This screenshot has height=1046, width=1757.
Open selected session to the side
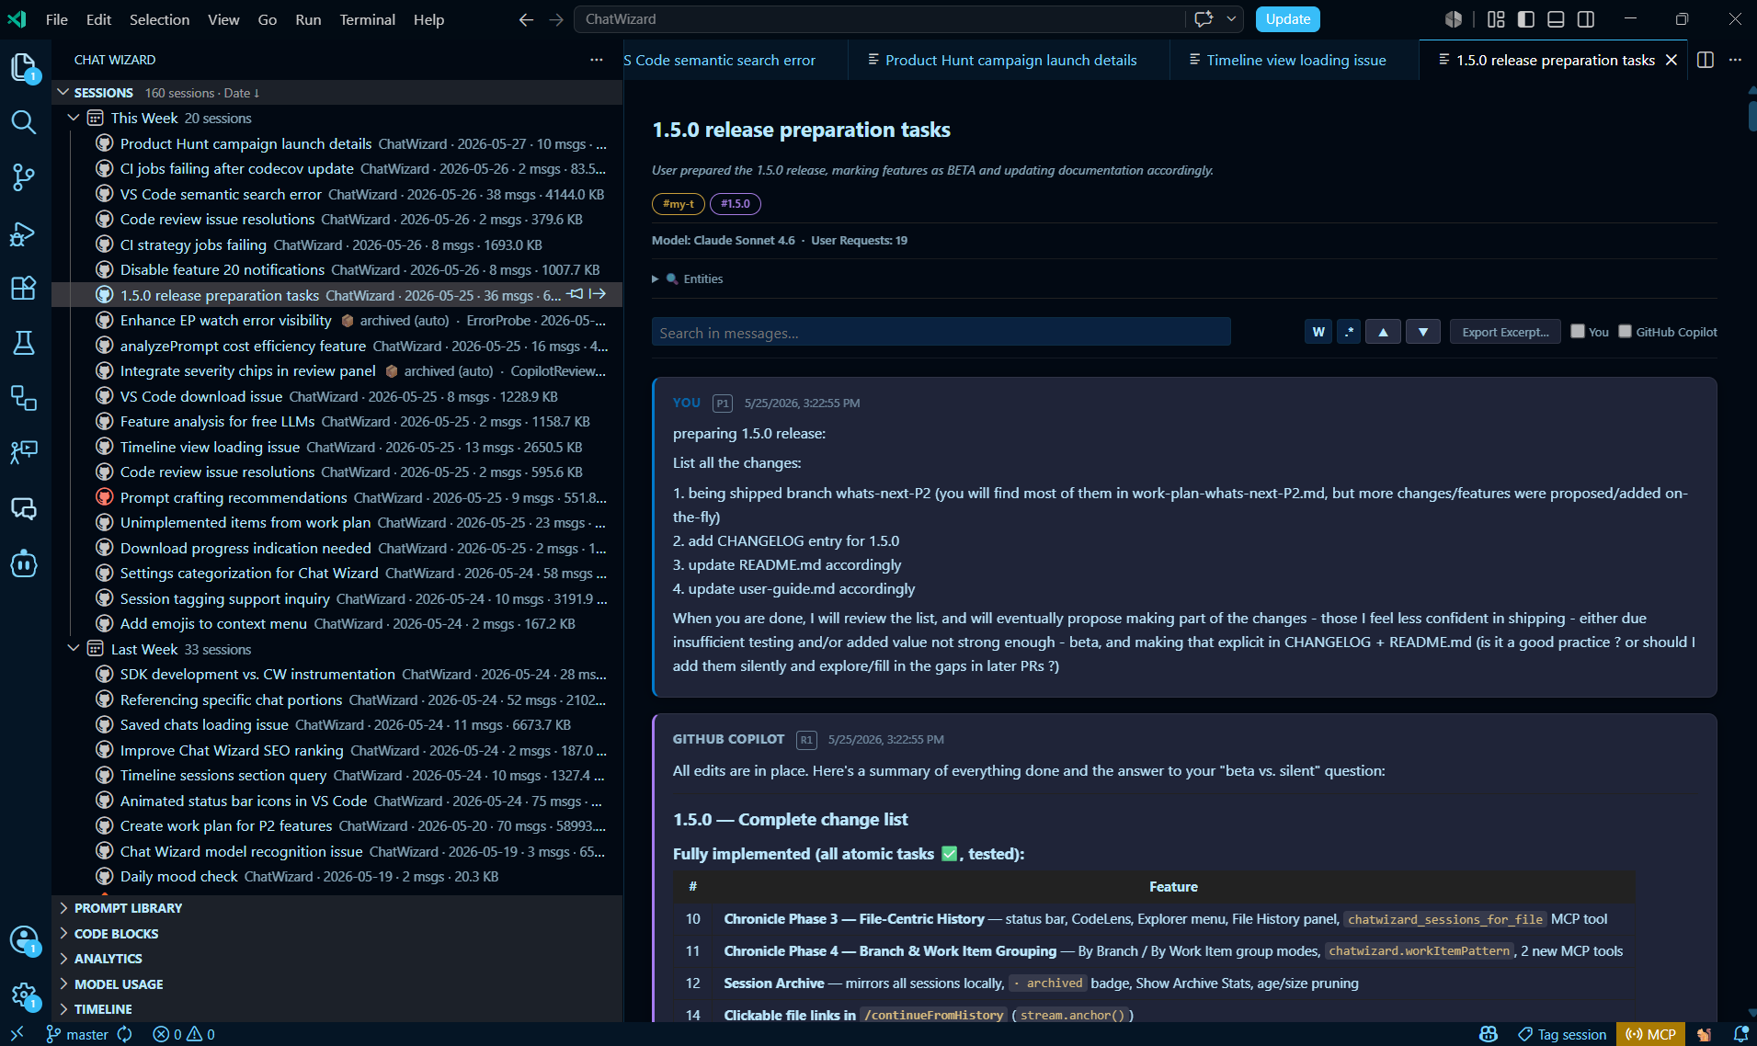[598, 294]
